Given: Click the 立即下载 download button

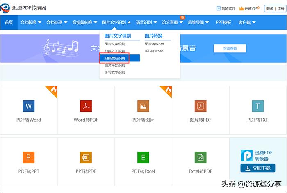Looking at the screenshot, I should coord(258,168).
